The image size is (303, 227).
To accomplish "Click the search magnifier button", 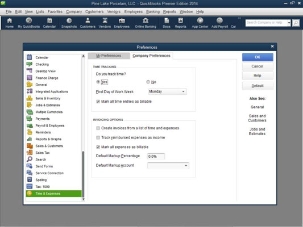I will (x=296, y=23).
